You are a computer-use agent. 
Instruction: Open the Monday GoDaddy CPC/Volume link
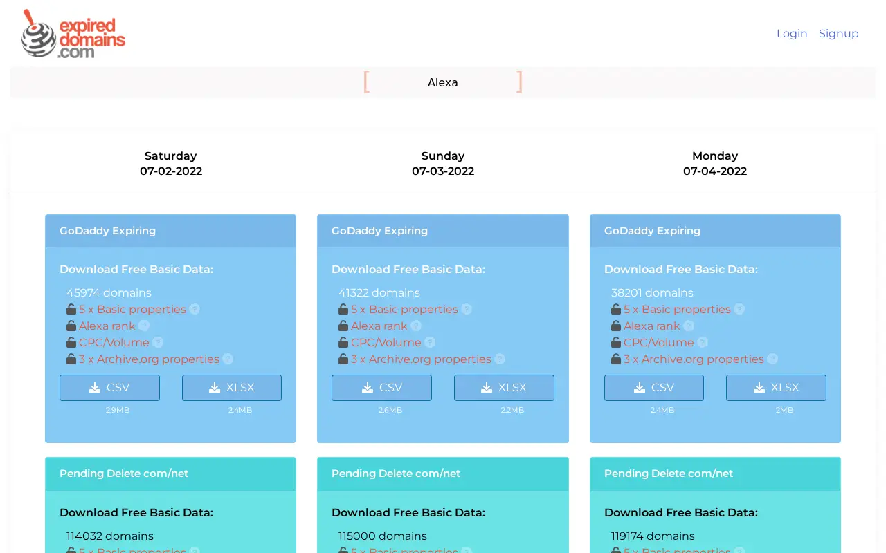(x=658, y=342)
